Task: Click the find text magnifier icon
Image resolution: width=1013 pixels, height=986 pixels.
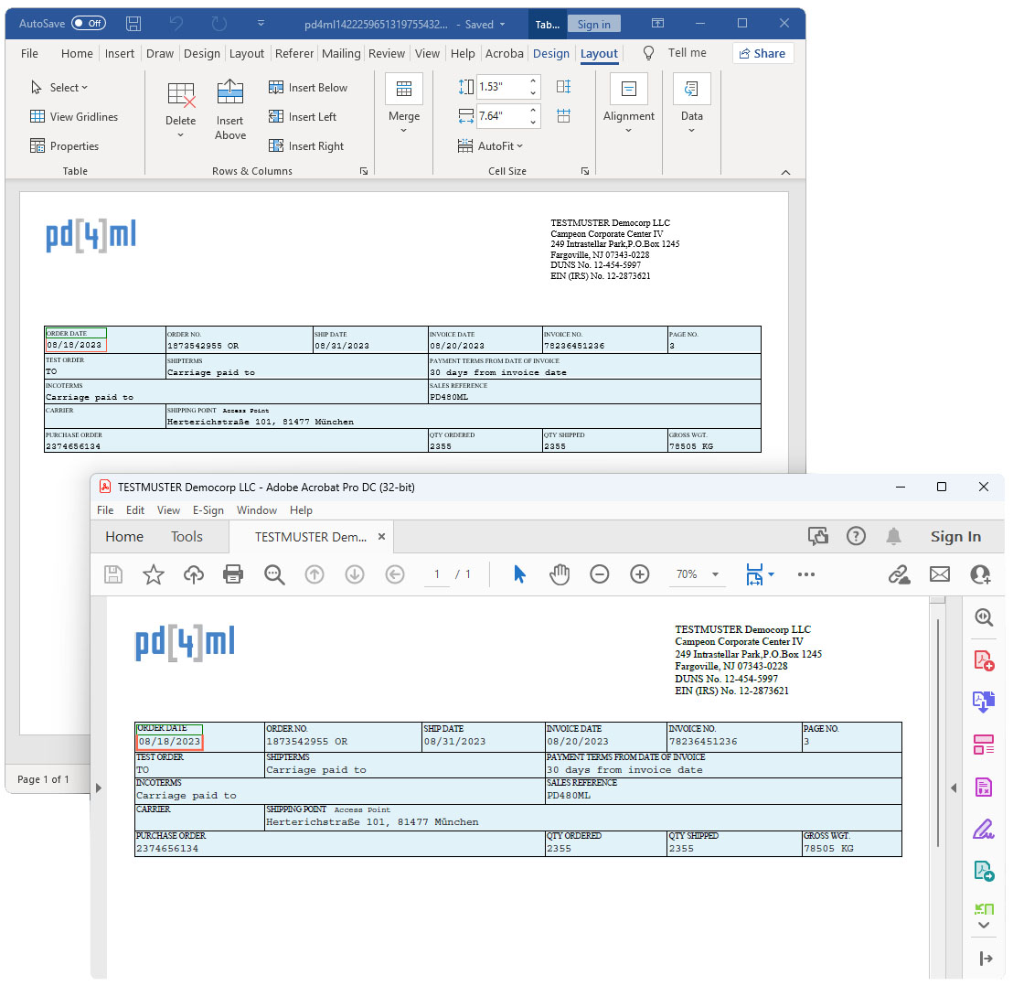Action: 274,574
